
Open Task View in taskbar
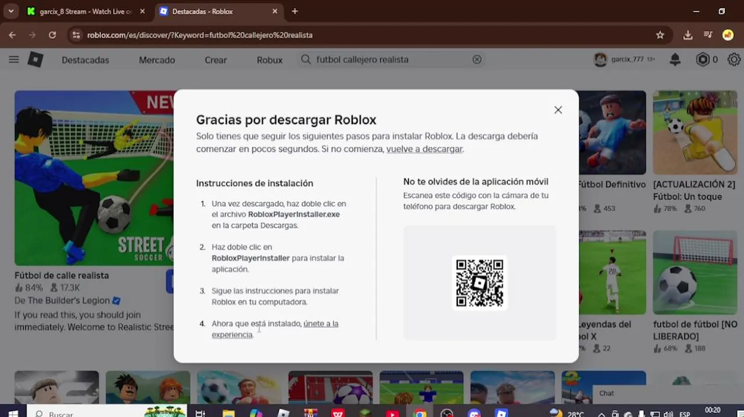click(200, 413)
